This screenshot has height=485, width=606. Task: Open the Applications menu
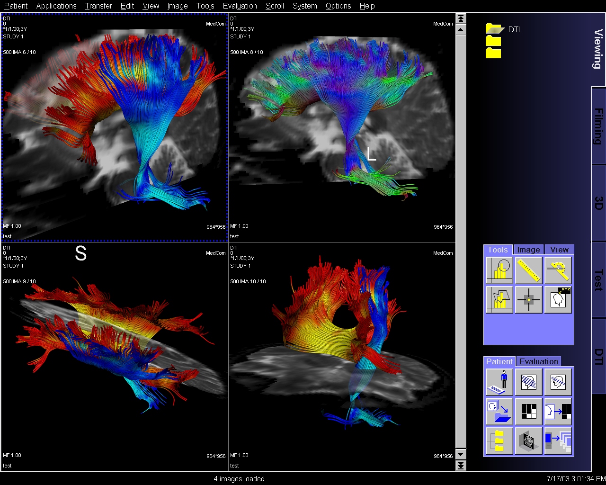[56, 6]
